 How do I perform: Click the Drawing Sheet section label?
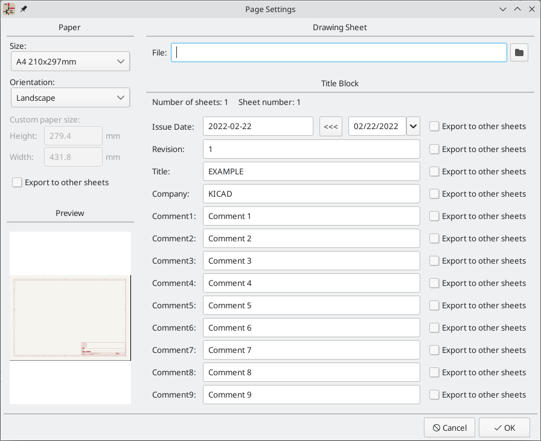pos(339,27)
